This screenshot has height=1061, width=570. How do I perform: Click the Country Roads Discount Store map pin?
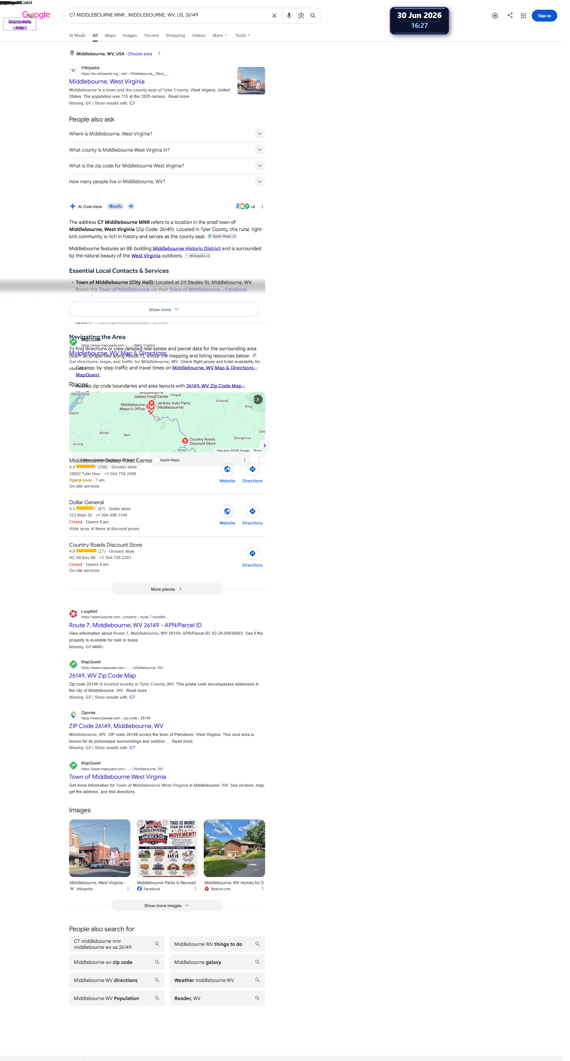[185, 441]
